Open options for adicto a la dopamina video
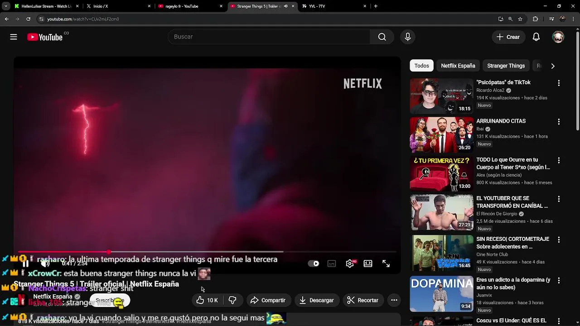Screen dimensions: 580x326 coord(559,281)
